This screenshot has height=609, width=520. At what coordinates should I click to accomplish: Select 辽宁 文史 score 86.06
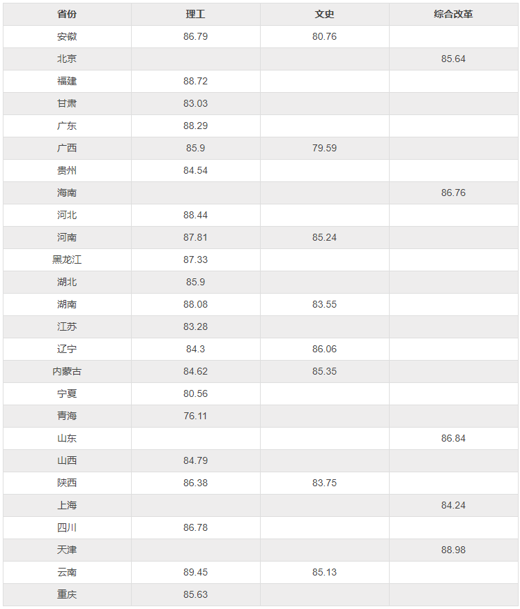coord(324,349)
